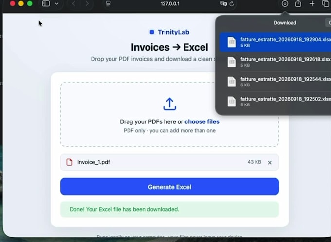Viewport: 331px width, 242px height.
Task: Click the 43 KB file size label
Action: coord(255,162)
